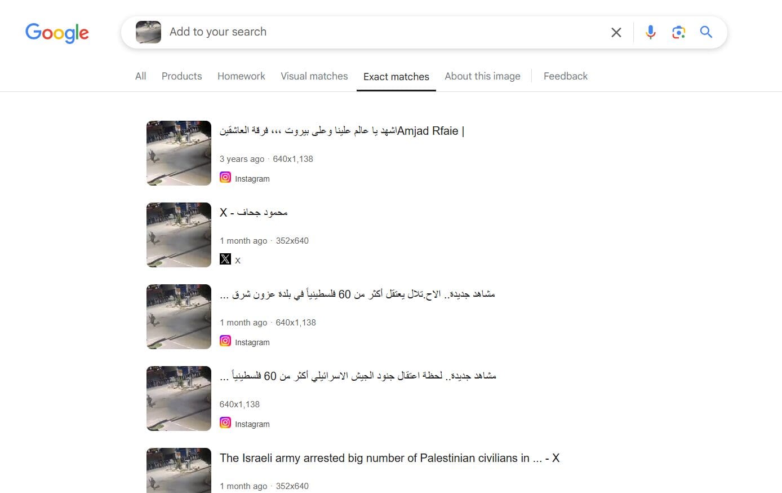
Task: Clear the search with the X icon
Action: pyautogui.click(x=616, y=33)
